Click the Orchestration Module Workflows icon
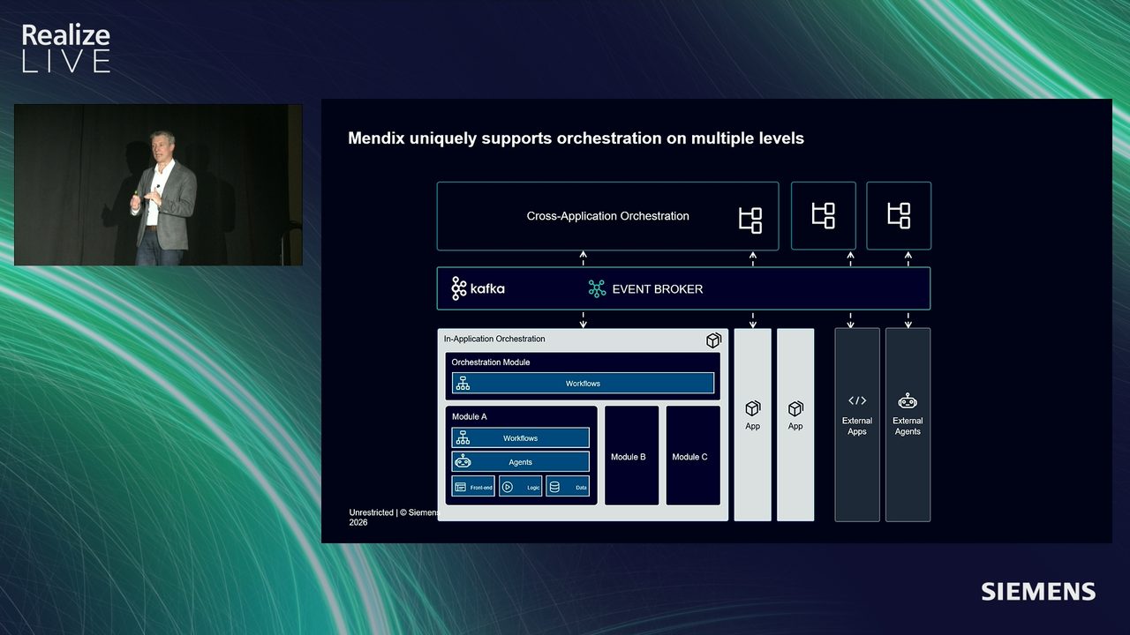Viewport: 1130px width, 635px height. [463, 384]
